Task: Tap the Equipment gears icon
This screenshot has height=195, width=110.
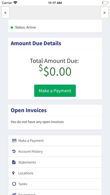Action: pos(14,194)
